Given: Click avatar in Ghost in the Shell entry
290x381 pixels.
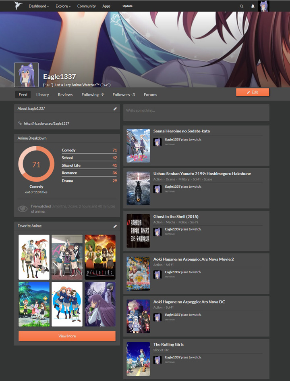Looking at the screenshot, I should click(157, 232).
